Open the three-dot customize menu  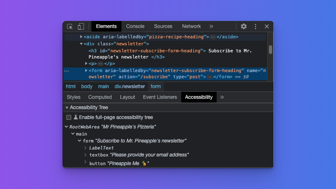pos(255,26)
